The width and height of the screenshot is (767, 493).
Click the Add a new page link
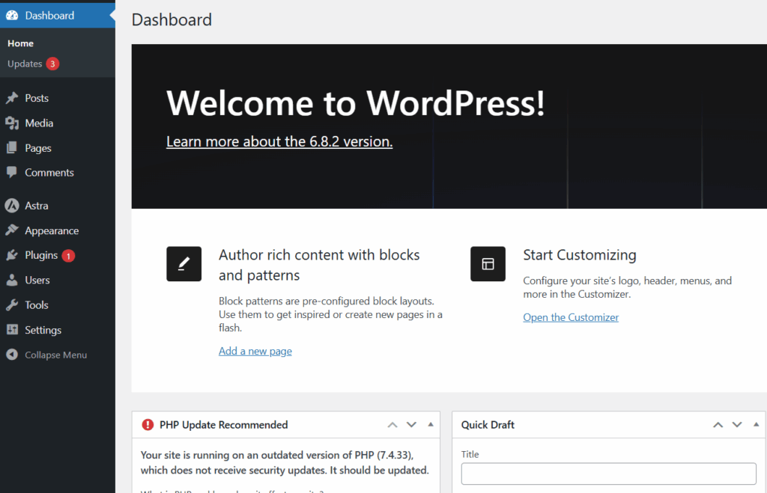tap(255, 351)
